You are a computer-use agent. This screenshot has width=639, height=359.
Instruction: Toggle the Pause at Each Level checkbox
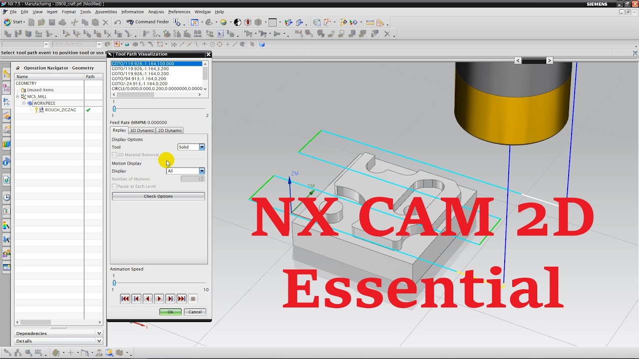(x=114, y=186)
